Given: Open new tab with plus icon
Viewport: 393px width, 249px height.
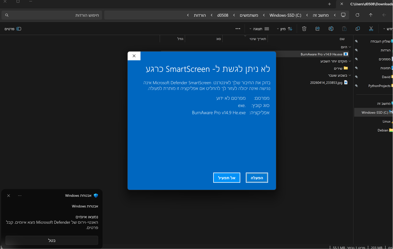Looking at the screenshot, I should (329, 4).
